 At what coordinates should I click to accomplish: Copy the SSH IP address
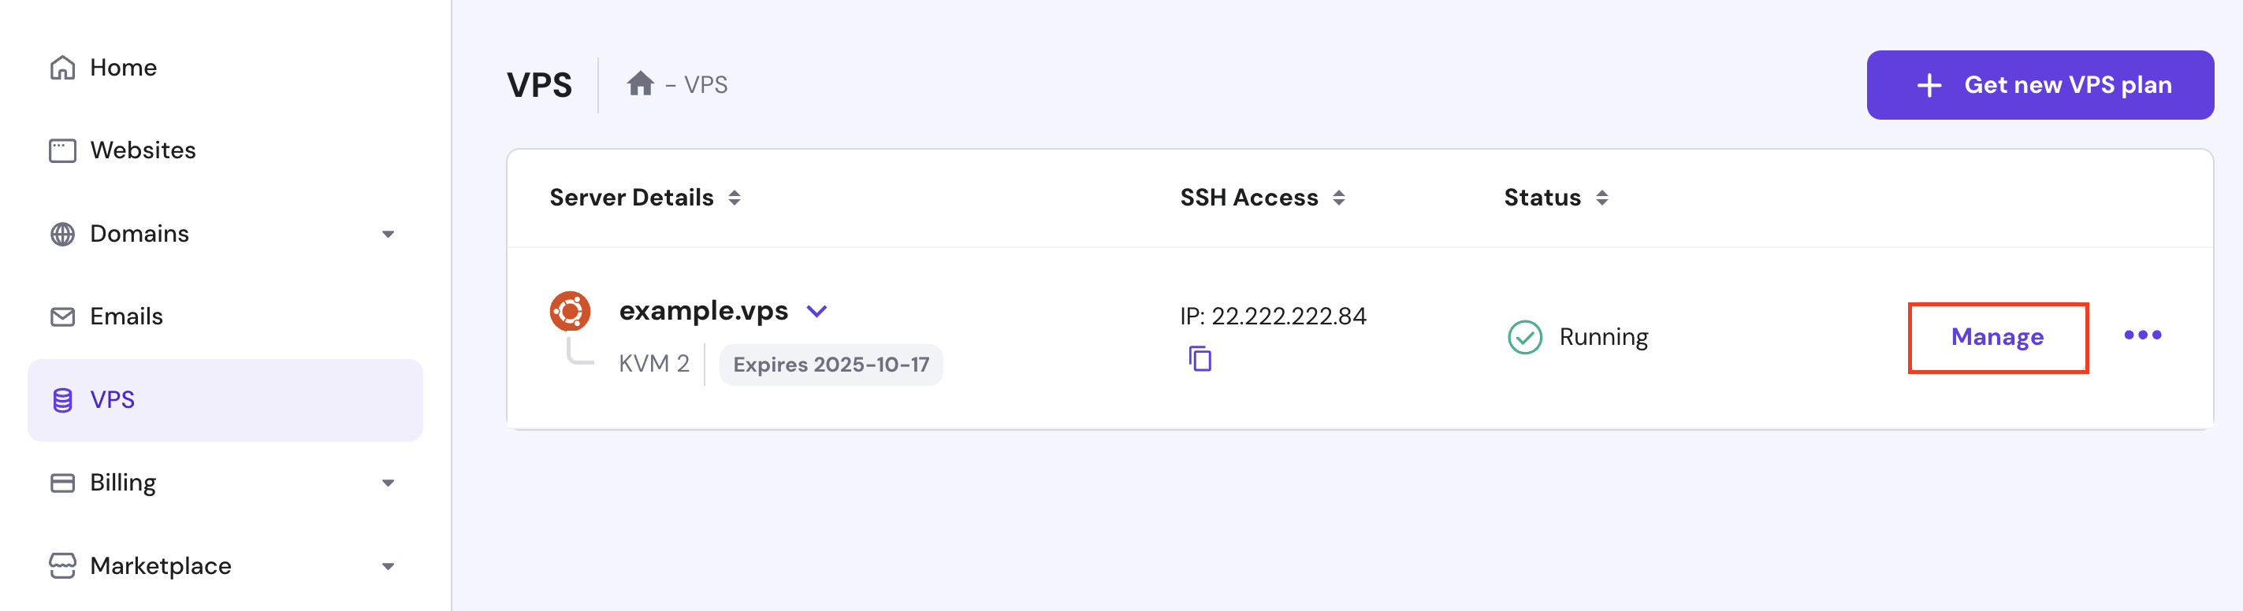tap(1200, 357)
